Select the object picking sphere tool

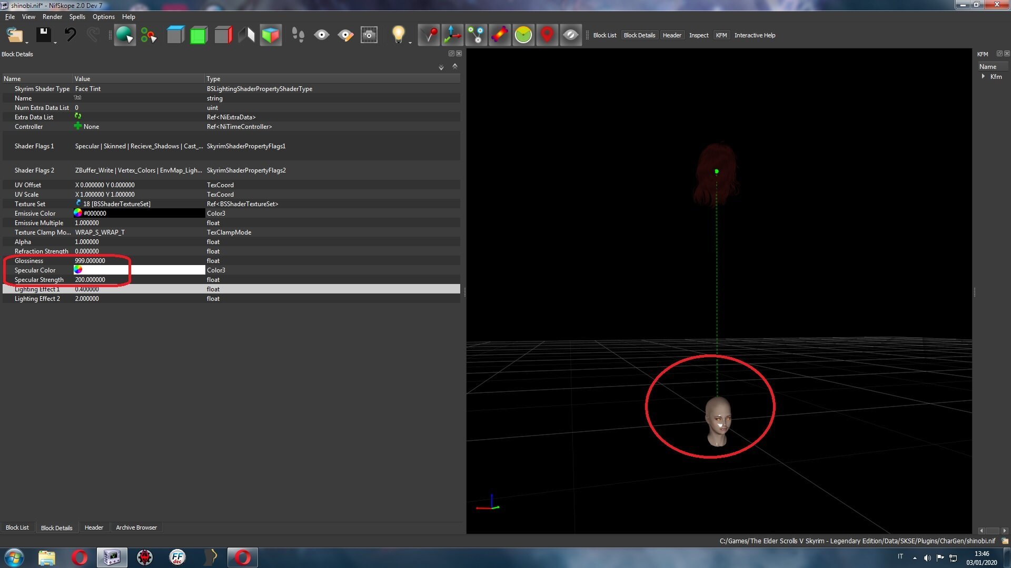pos(125,35)
